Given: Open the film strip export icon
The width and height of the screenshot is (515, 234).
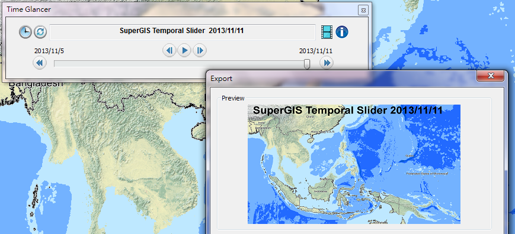Looking at the screenshot, I should tap(327, 32).
